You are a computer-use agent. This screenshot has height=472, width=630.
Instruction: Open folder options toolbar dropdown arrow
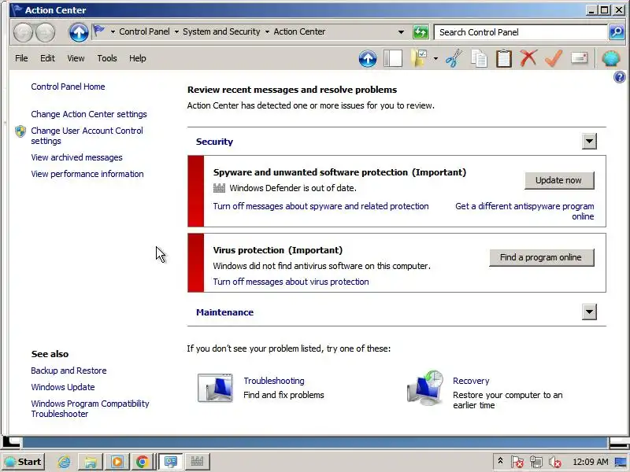[435, 59]
